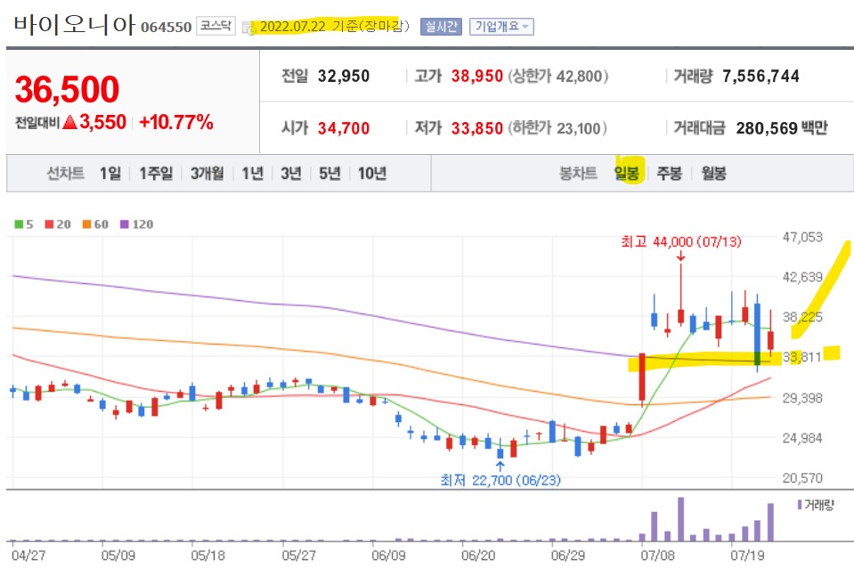Image resolution: width=854 pixels, height=577 pixels.
Task: Click the upper limit text 상한가 42,800
Action: click(558, 77)
